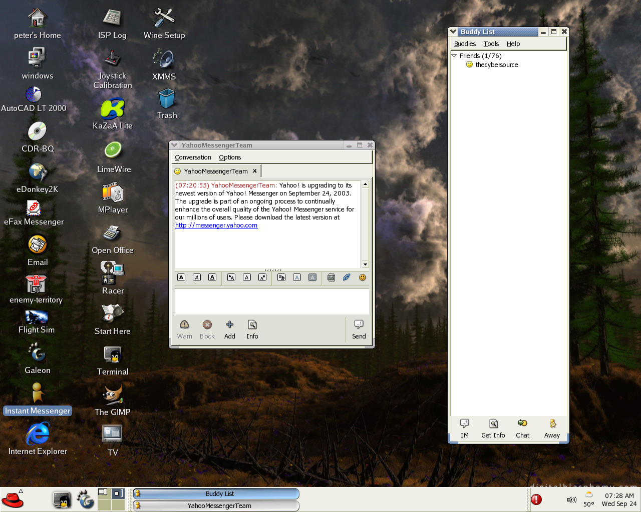Click the weather applet showing 50°
The height and width of the screenshot is (512, 641).
(589, 499)
